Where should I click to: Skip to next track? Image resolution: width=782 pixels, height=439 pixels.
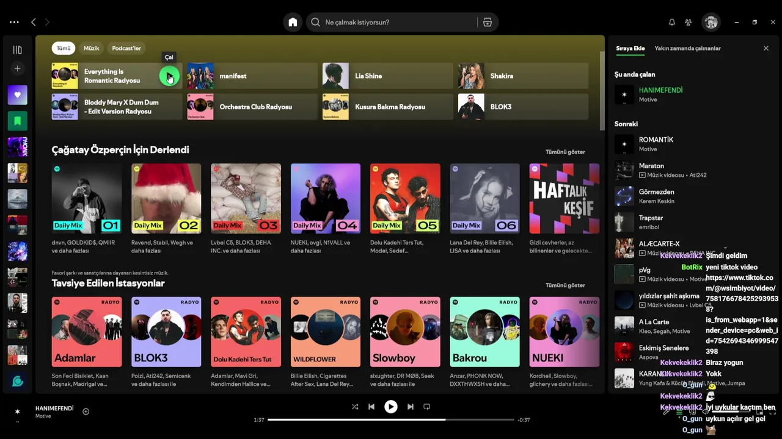[x=411, y=407]
